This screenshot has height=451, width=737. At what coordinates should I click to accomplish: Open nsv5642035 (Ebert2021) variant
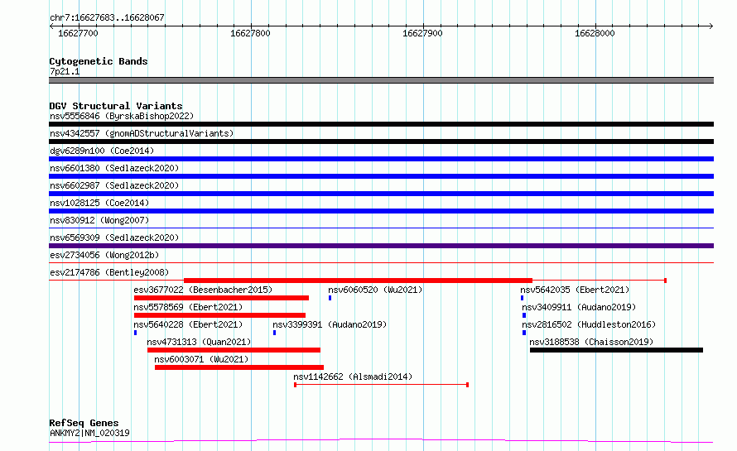point(575,290)
